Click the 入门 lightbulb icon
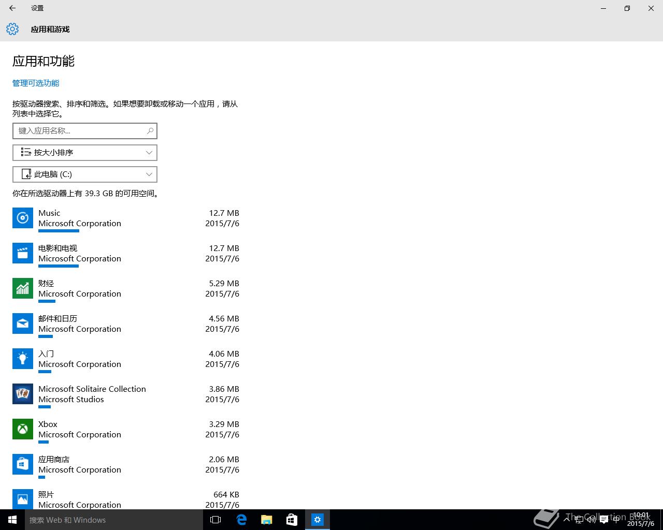 23,359
